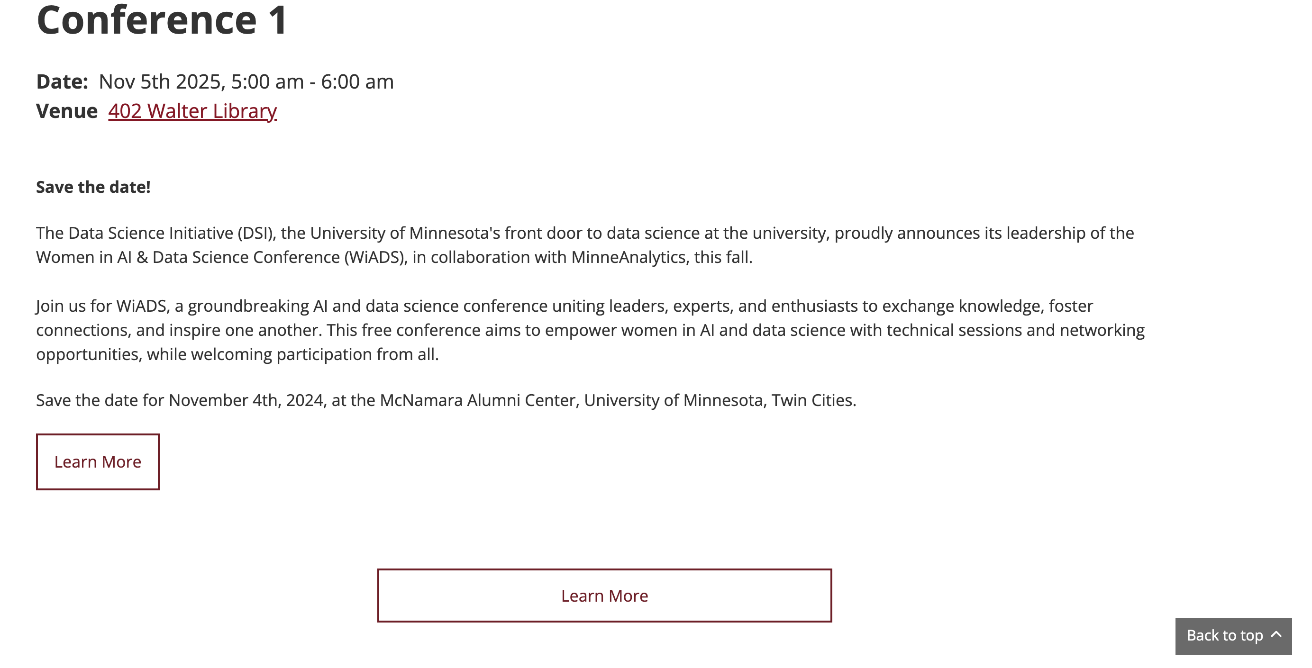Open the 402 Walter Library venue link
The image size is (1312, 668).
(192, 111)
